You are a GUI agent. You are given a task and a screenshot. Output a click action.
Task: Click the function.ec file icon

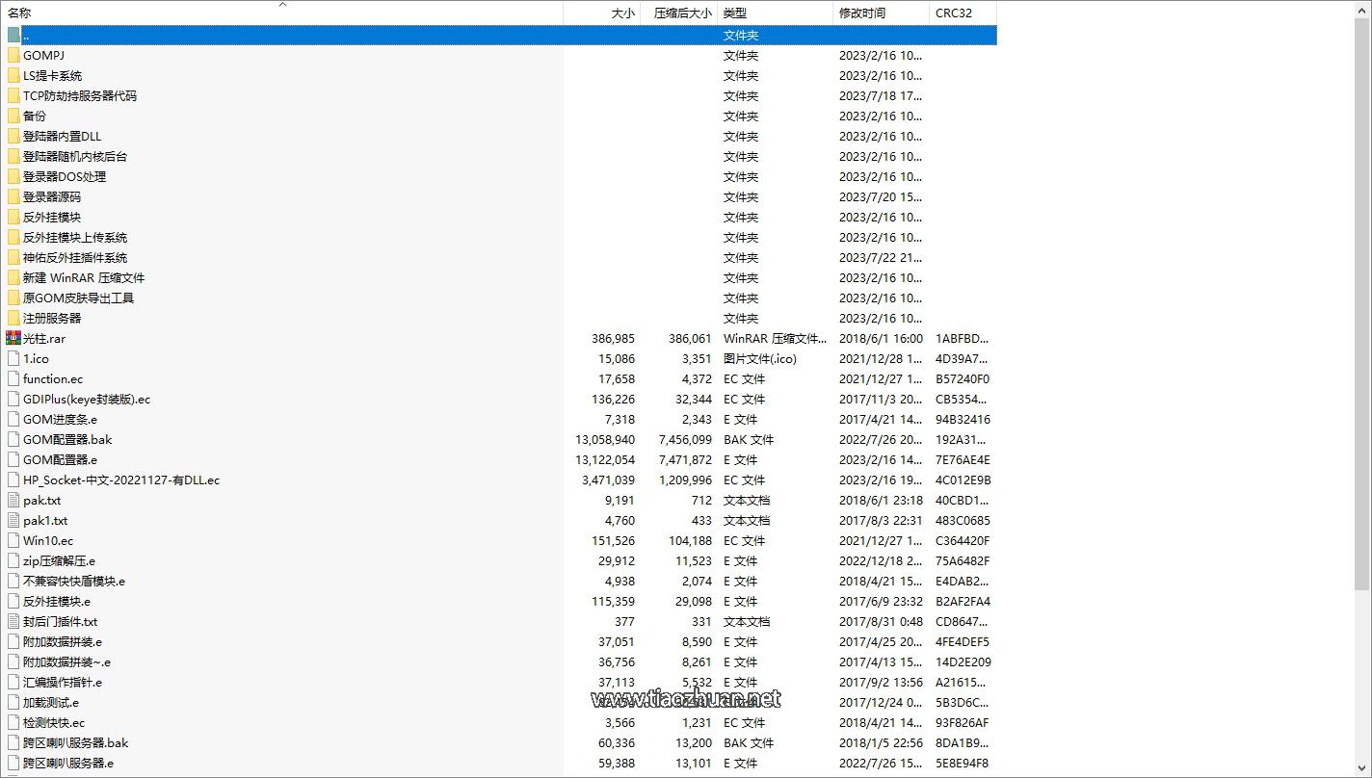point(13,378)
